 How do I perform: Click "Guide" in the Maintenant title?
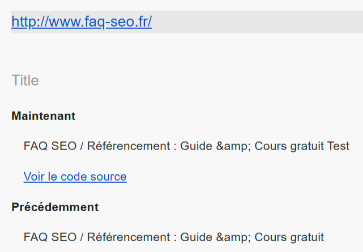pyautogui.click(x=194, y=146)
